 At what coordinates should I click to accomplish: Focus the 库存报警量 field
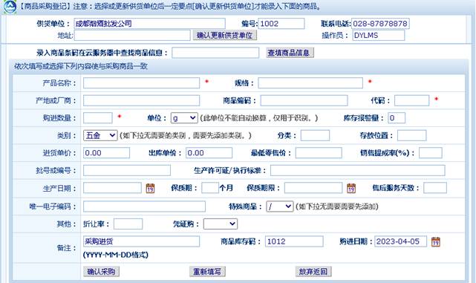tap(397, 118)
